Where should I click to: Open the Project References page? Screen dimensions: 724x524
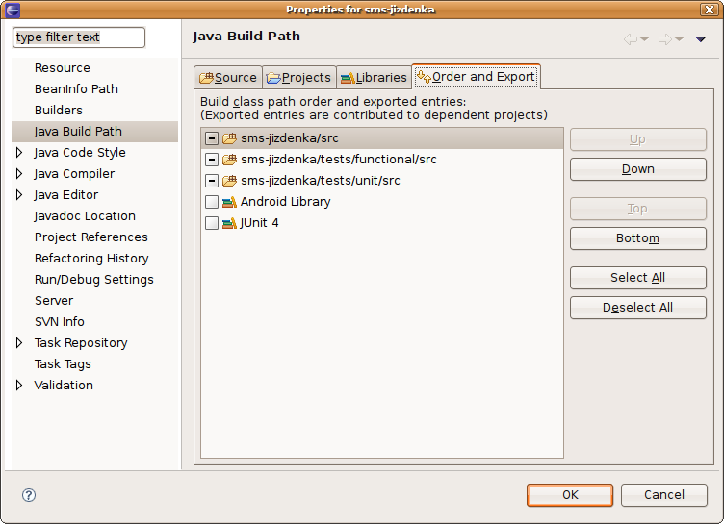click(x=90, y=237)
